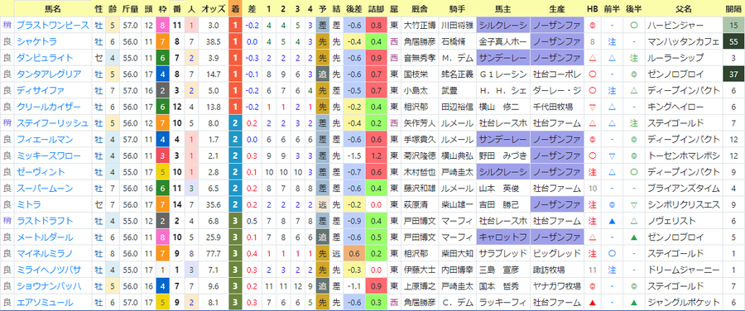
Task: Select odds value 77.7
Action: pos(213,254)
